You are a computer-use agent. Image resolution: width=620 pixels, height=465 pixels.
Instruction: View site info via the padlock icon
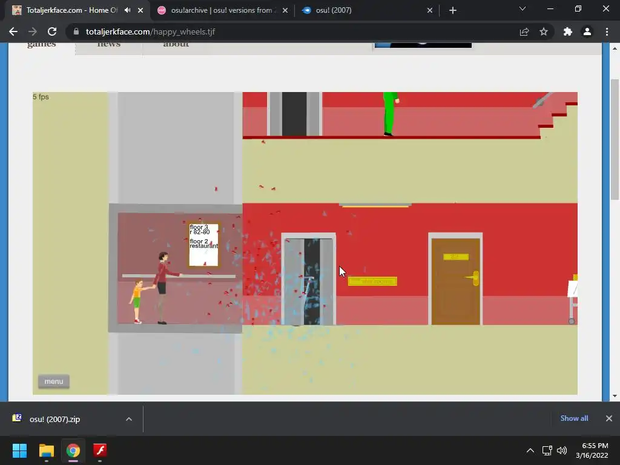click(x=76, y=31)
